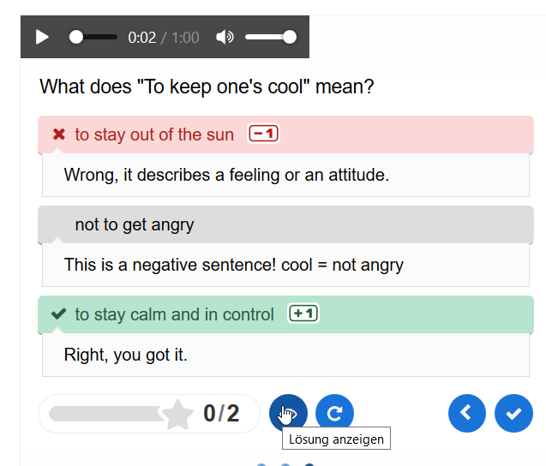Screen dimensions: 546x466
Task: Select answer "not to get angry"
Action: [135, 224]
